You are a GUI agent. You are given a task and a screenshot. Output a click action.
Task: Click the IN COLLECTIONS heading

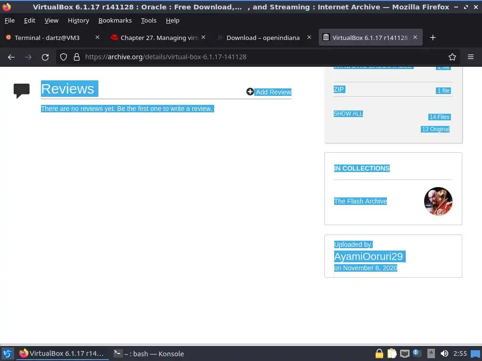(x=362, y=168)
